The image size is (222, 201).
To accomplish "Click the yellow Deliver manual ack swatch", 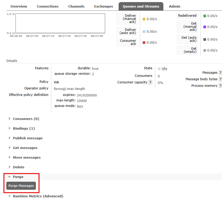I will [144, 19].
